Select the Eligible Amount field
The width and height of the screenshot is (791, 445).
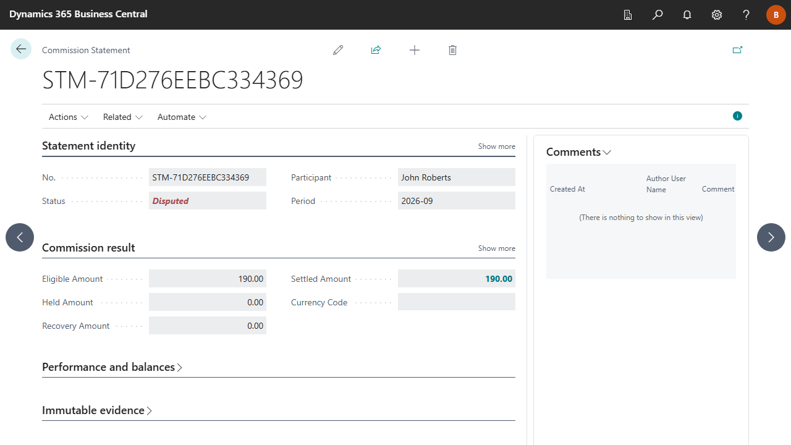click(x=208, y=279)
